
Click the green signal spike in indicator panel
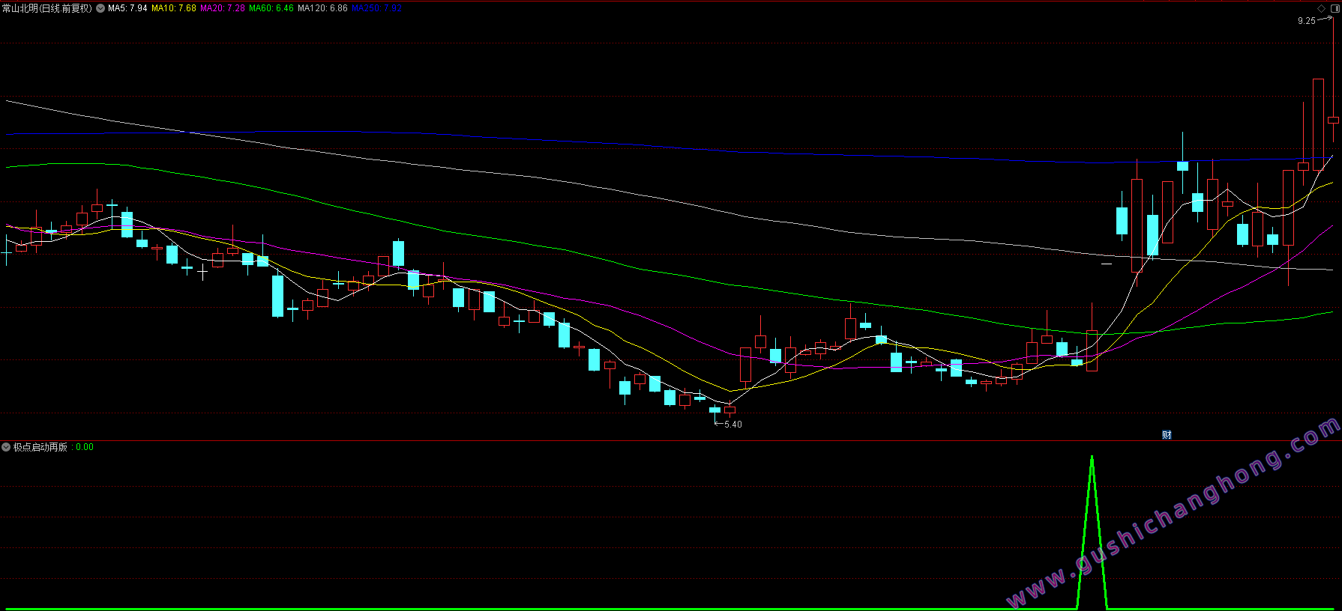click(1092, 532)
